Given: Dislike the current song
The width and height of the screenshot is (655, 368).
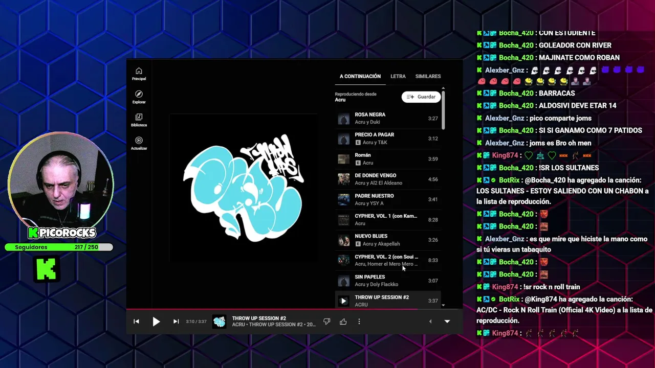Looking at the screenshot, I should click(326, 321).
